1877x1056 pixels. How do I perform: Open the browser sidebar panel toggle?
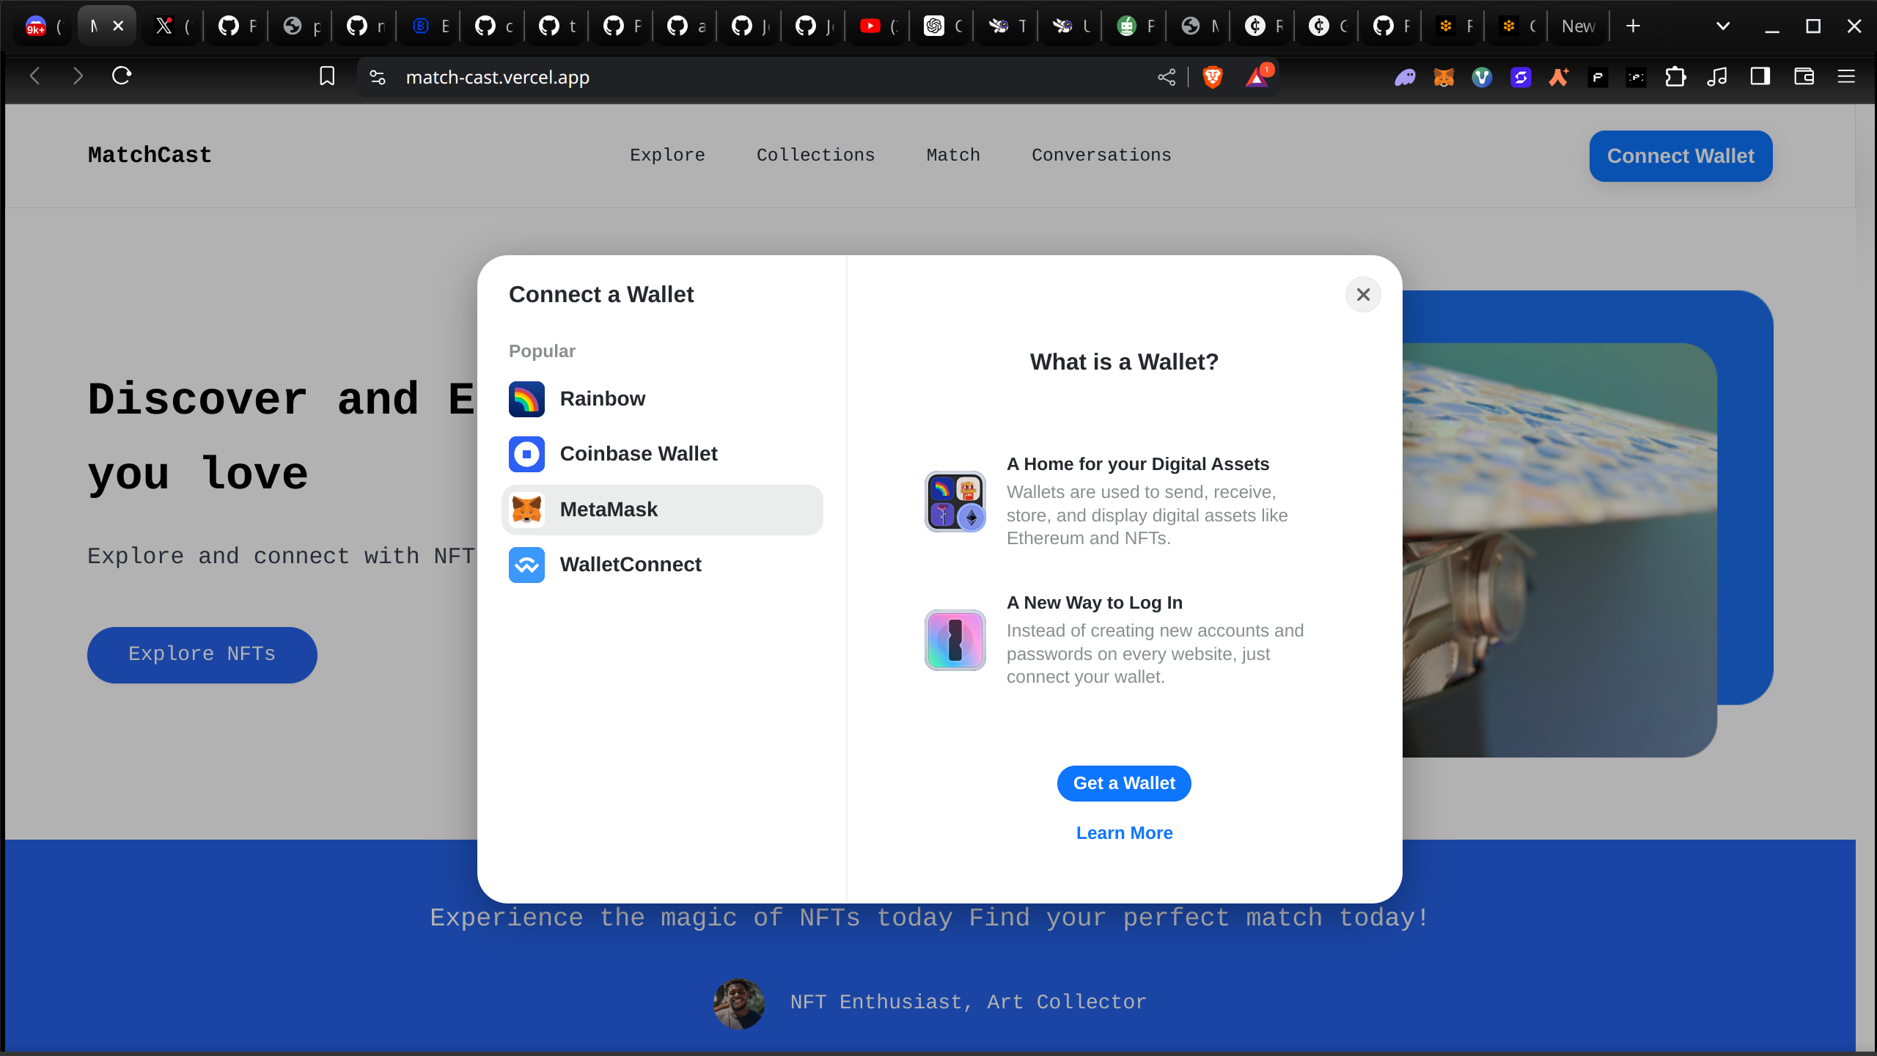pyautogui.click(x=1760, y=76)
